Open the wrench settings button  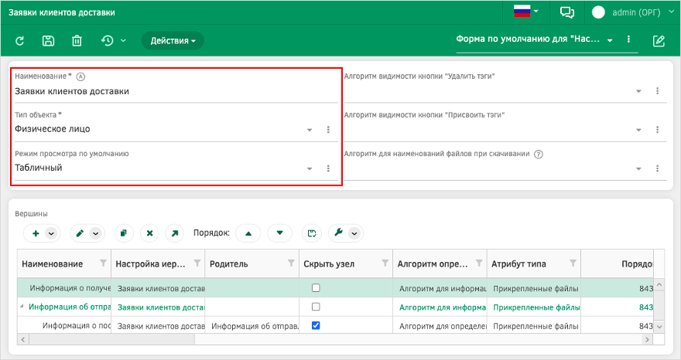[338, 233]
